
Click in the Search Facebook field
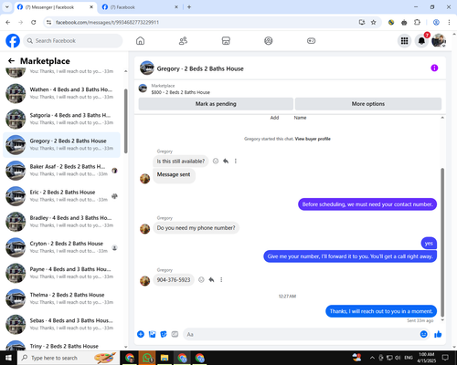pos(73,41)
